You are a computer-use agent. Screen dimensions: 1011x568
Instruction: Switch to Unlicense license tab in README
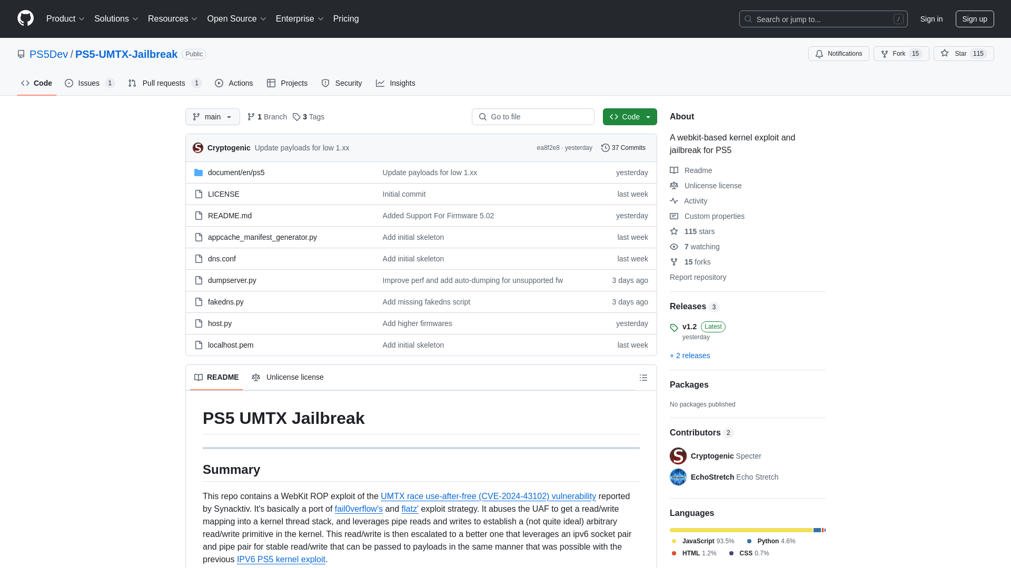(288, 377)
